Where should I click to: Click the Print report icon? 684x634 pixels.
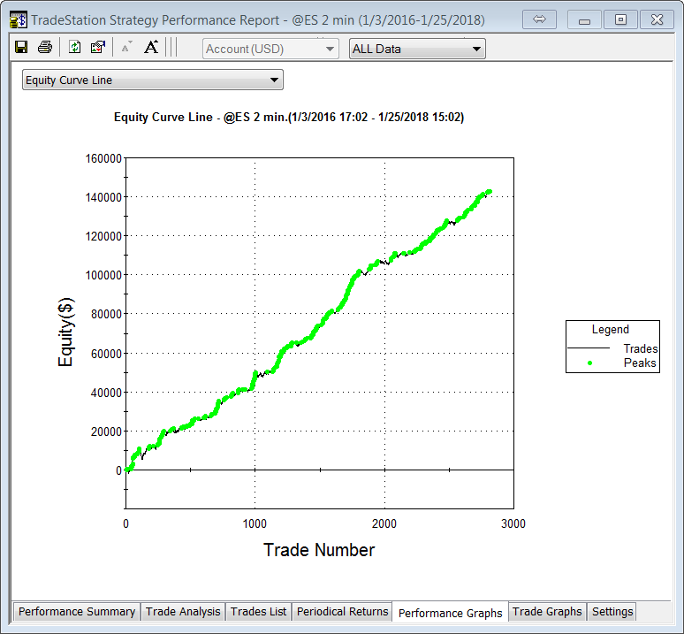pyautogui.click(x=44, y=48)
